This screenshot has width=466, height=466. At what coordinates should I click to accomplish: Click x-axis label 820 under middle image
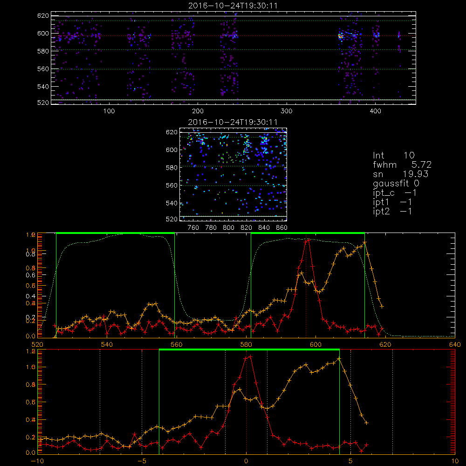pyautogui.click(x=247, y=228)
